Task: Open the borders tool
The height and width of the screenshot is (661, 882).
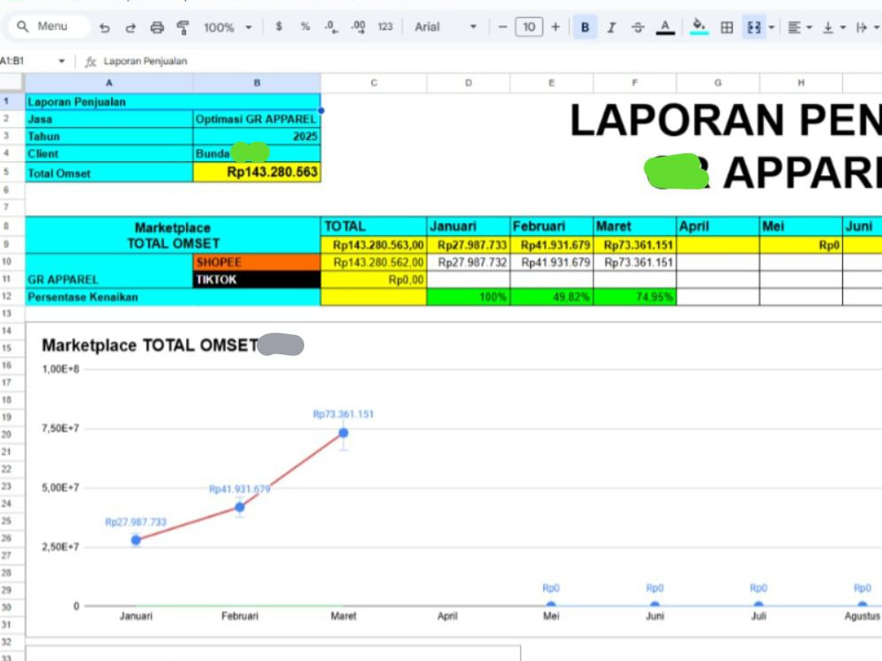Action: [727, 27]
